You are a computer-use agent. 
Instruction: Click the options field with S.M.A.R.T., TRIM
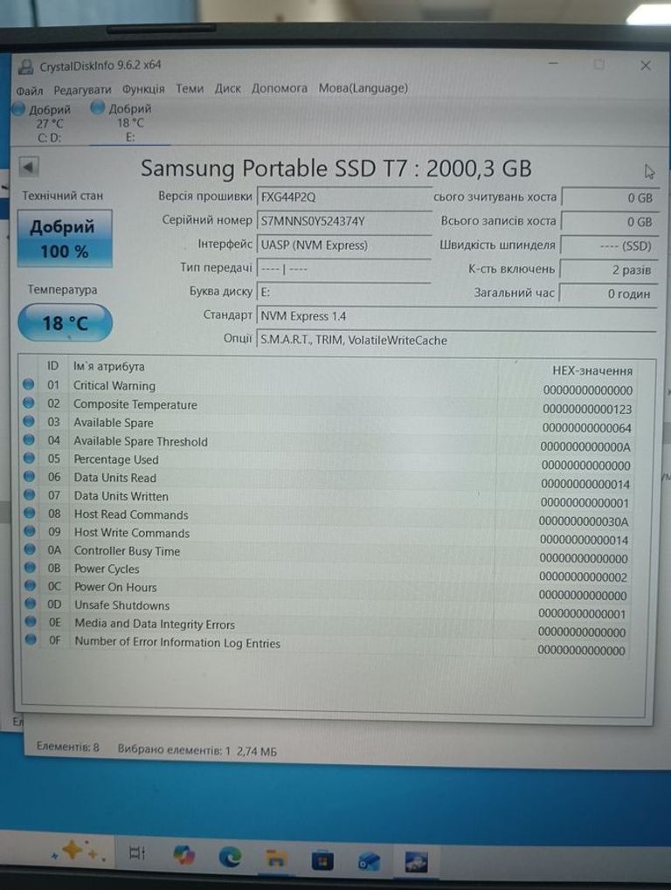tap(457, 340)
